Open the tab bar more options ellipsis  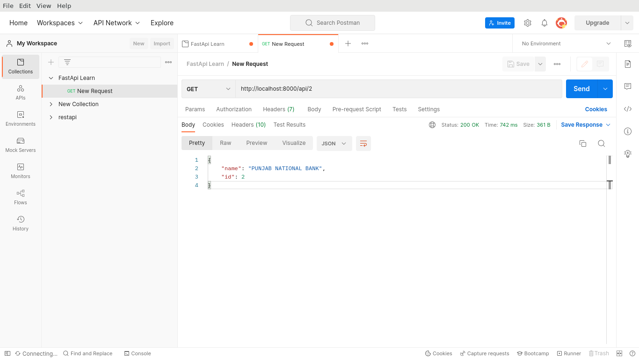365,43
